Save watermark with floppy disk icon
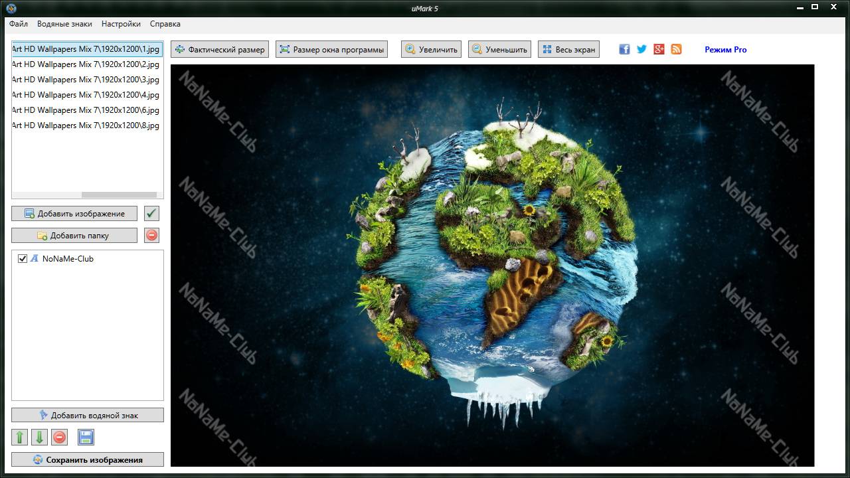 pyautogui.click(x=86, y=437)
